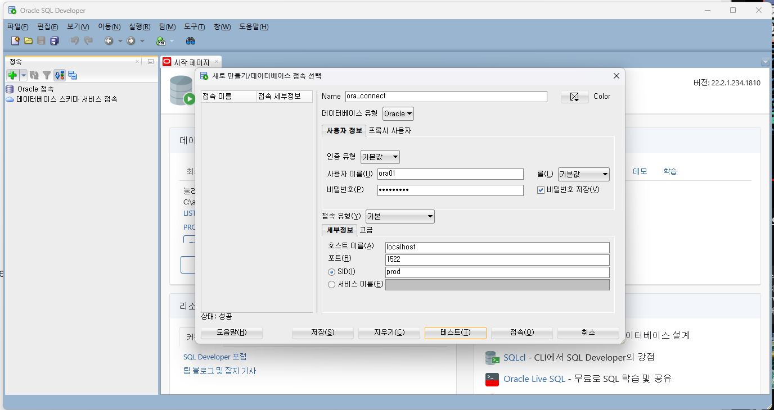Viewport: 774px width, 410px height.
Task: Click the 비밀번호 password field
Action: (451, 190)
